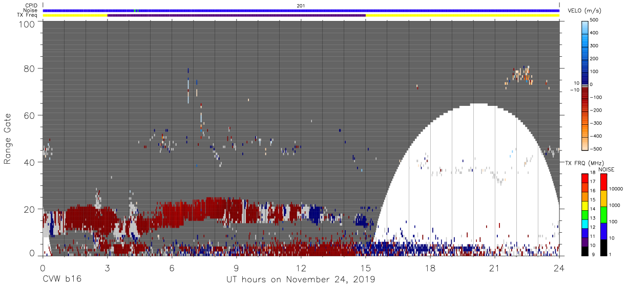Click the "CVW b16" radar beam label

(x=62, y=279)
